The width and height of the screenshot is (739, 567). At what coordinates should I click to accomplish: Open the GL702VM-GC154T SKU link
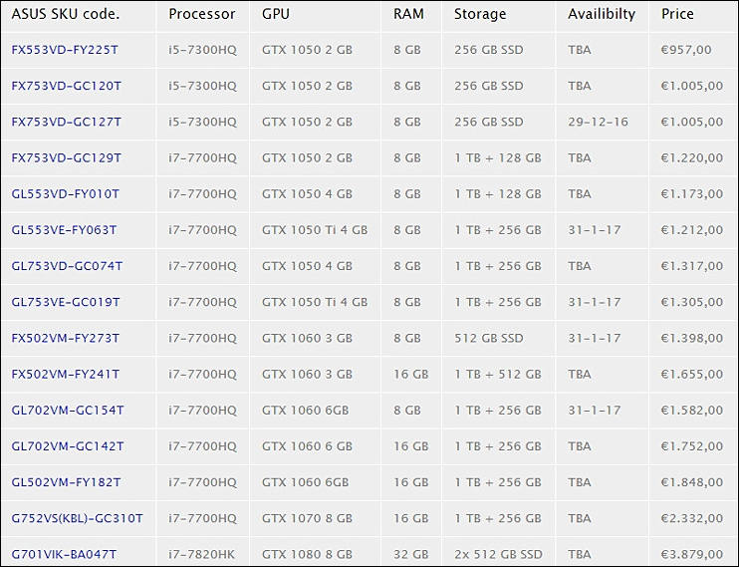(68, 411)
